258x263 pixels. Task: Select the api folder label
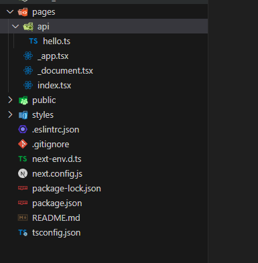click(44, 27)
